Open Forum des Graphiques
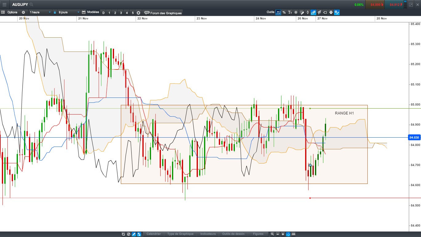421x237 pixels. [x=163, y=13]
